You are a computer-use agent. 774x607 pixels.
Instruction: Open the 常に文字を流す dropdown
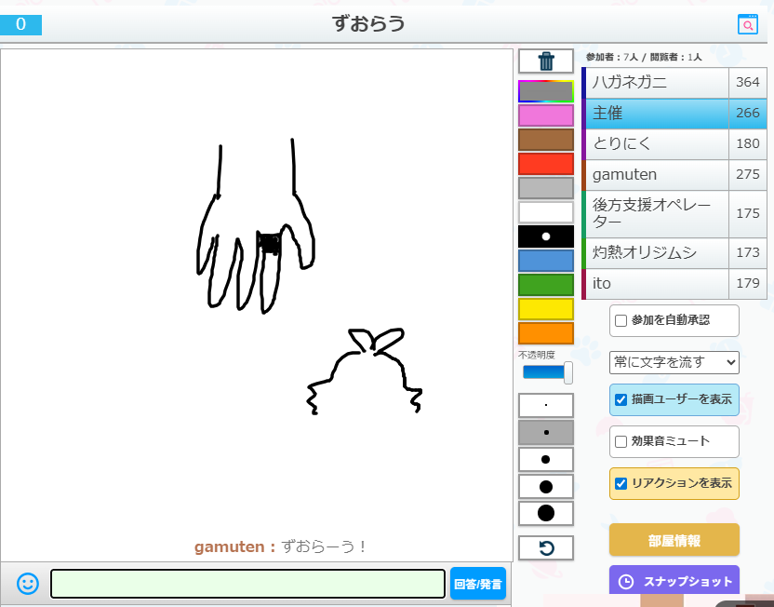click(x=674, y=361)
